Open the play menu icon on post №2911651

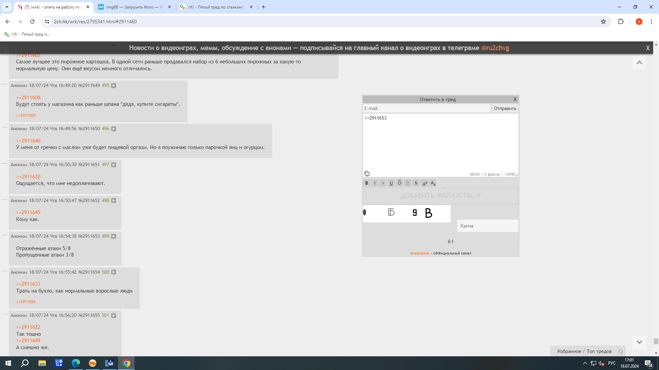(114, 165)
